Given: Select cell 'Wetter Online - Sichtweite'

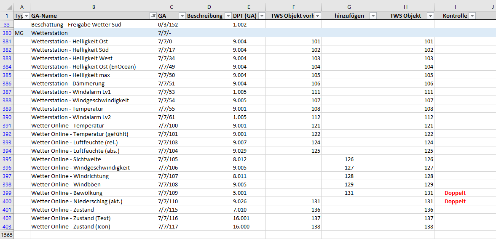Looking at the screenshot, I should (94, 159).
